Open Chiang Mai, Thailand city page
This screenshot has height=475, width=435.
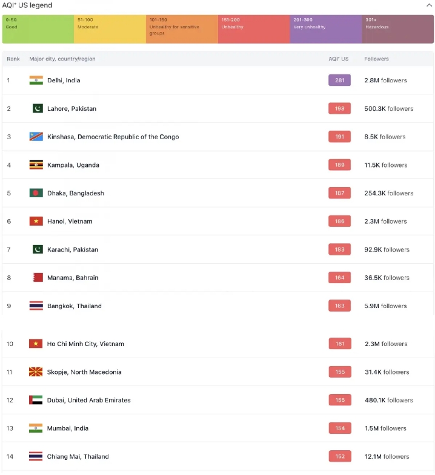click(78, 456)
